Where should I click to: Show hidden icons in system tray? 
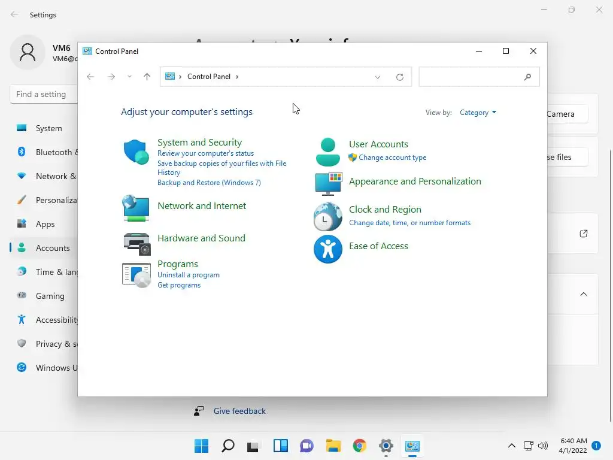(x=512, y=446)
